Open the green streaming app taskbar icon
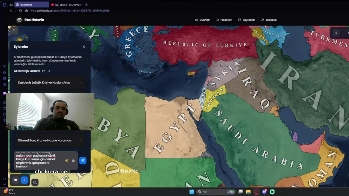Viewport: 349px width, 196px height. click(x=272, y=192)
